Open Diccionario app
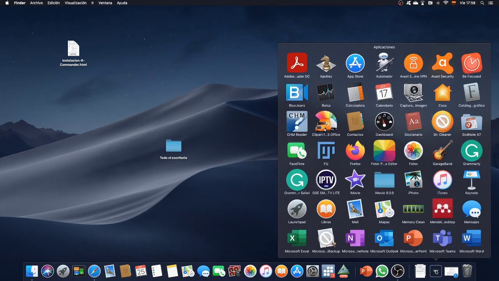 pyautogui.click(x=413, y=121)
